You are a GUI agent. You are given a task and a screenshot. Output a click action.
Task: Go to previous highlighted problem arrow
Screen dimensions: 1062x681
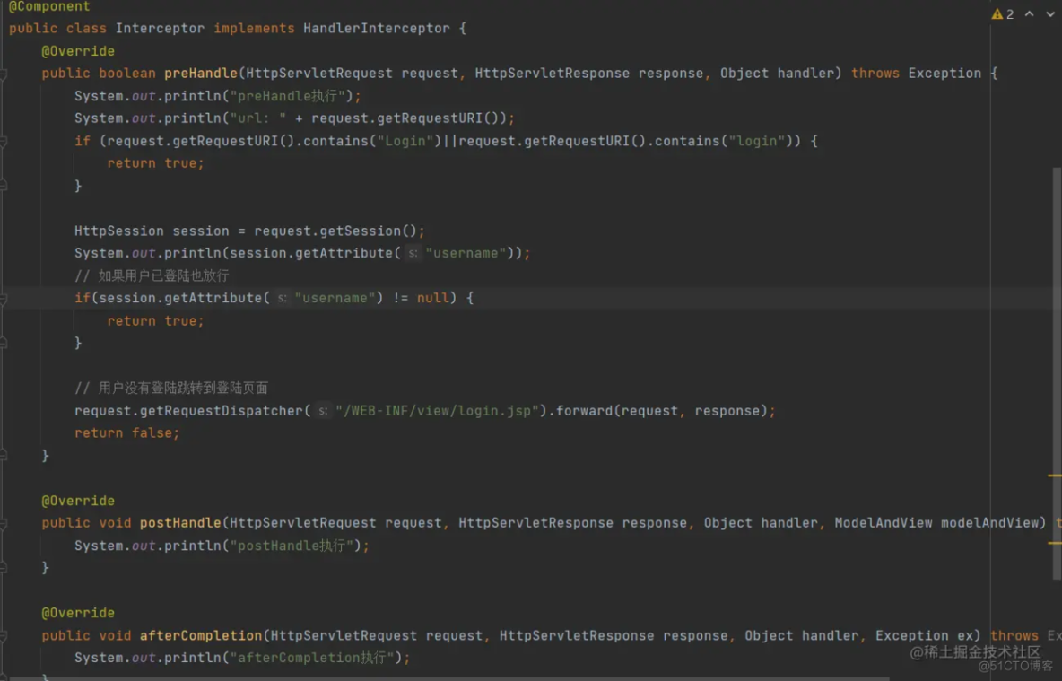1030,14
